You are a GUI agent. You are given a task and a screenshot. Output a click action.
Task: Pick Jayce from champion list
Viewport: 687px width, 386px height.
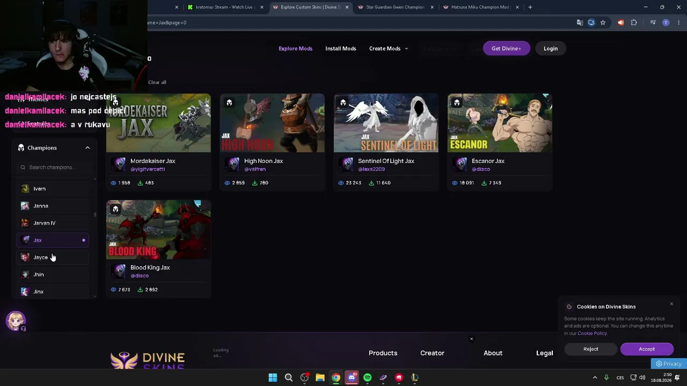[x=53, y=257]
